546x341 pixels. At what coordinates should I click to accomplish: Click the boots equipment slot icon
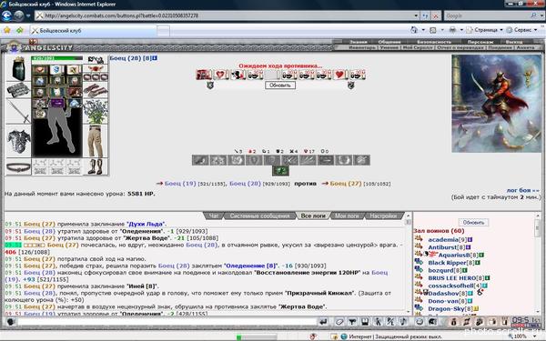(x=95, y=166)
